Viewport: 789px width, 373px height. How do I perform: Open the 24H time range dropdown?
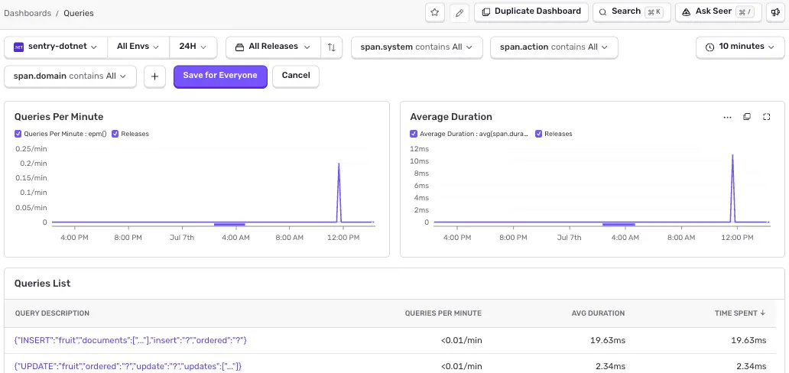click(x=193, y=47)
